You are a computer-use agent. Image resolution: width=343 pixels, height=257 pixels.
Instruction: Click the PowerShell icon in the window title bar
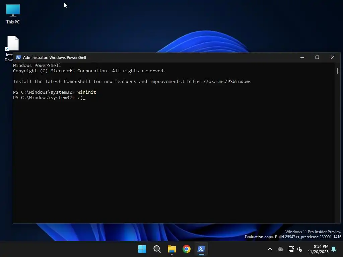(18, 57)
